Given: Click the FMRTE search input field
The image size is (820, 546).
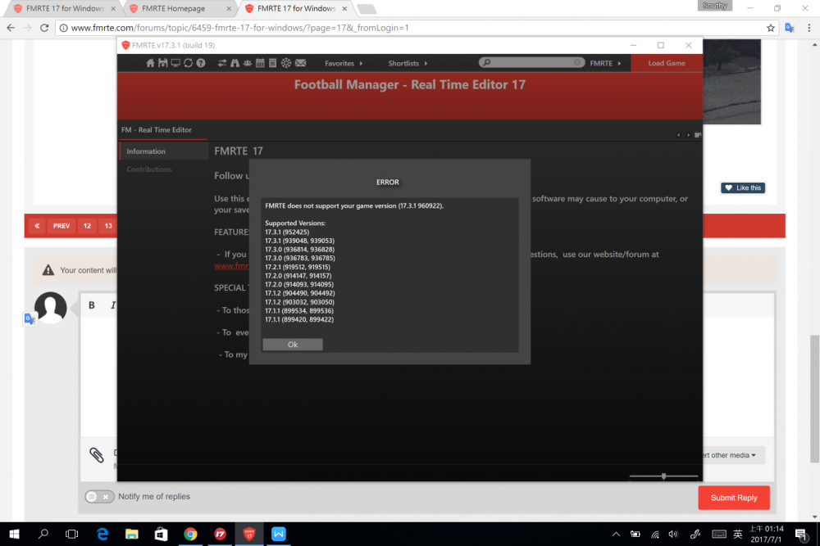Looking at the screenshot, I should click(531, 63).
